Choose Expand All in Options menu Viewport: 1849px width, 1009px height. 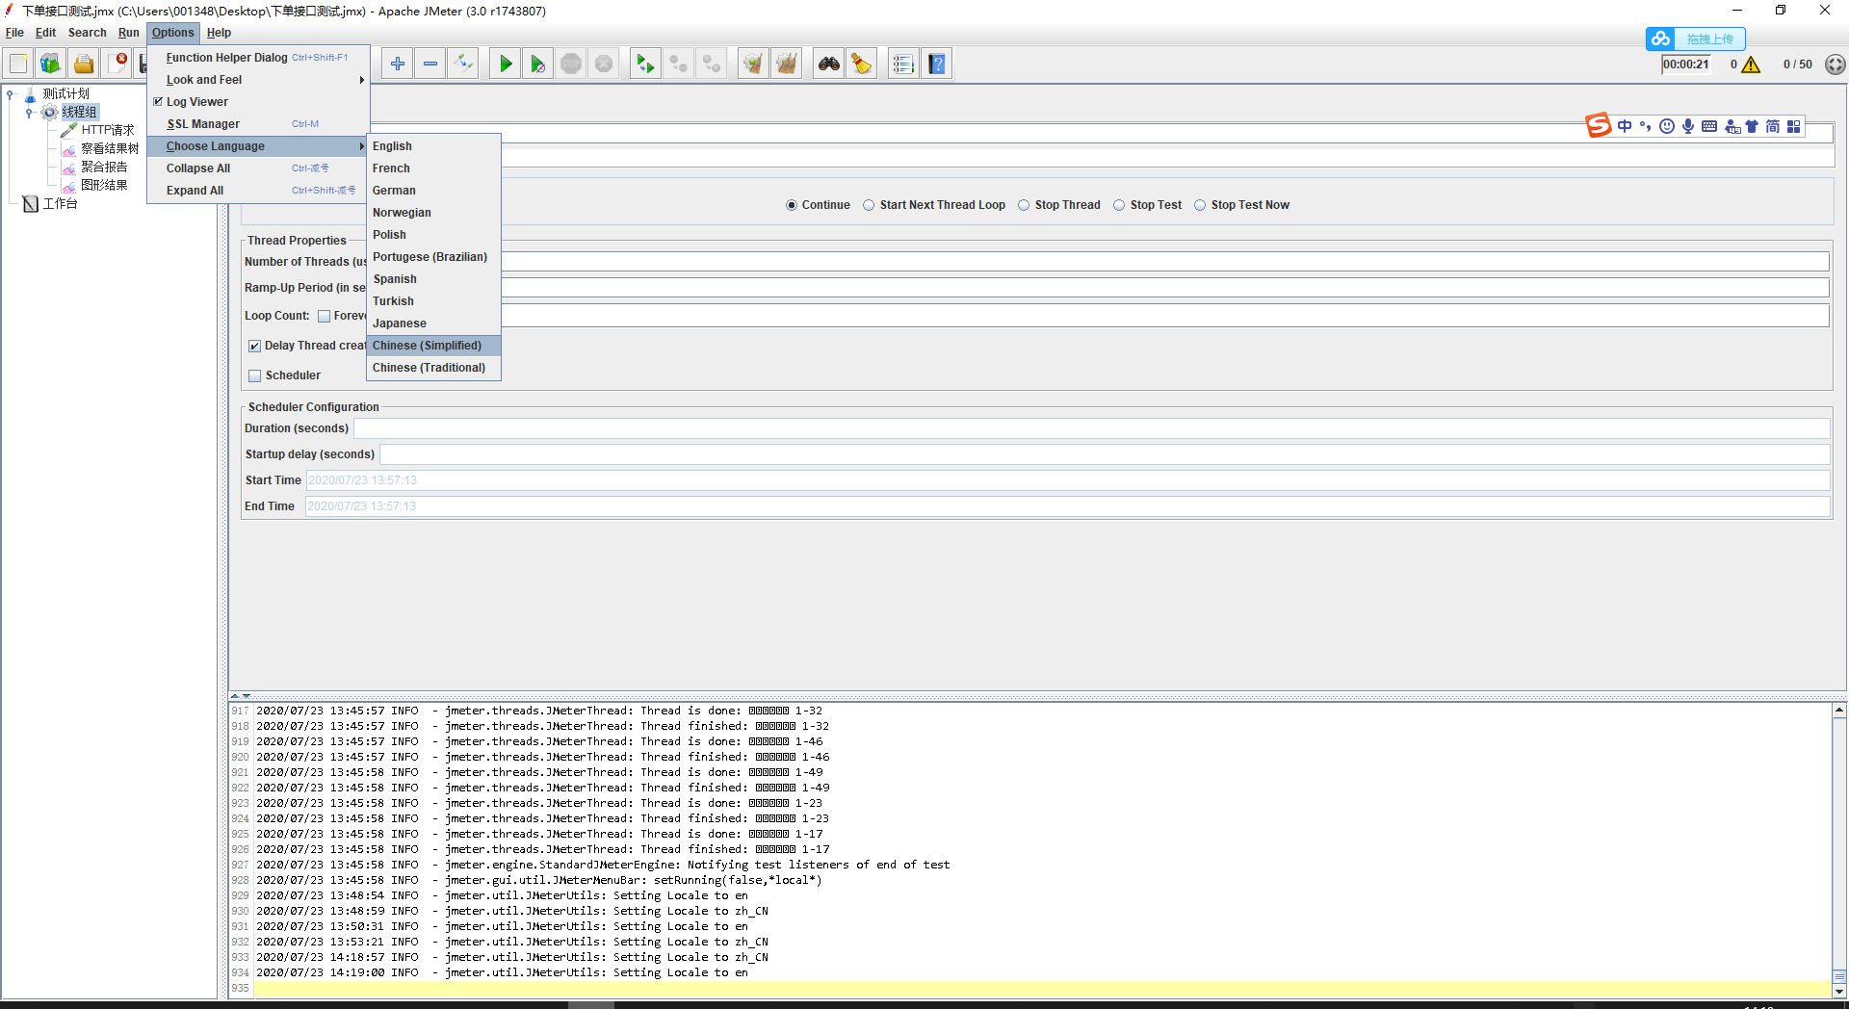258,191
